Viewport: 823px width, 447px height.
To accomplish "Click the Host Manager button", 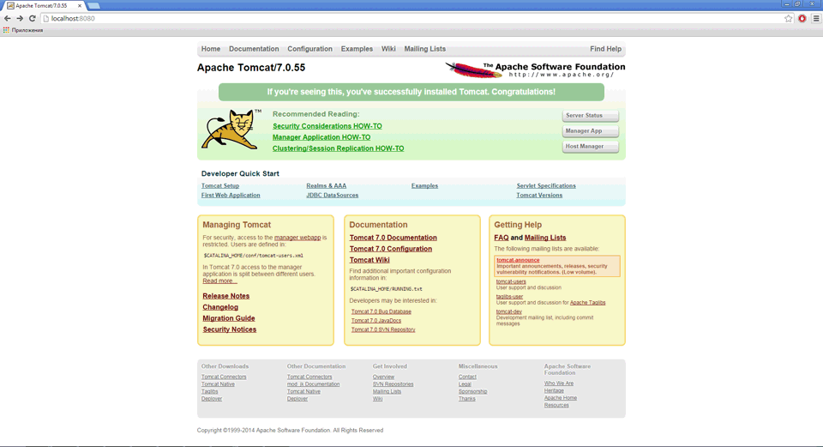I will [591, 147].
